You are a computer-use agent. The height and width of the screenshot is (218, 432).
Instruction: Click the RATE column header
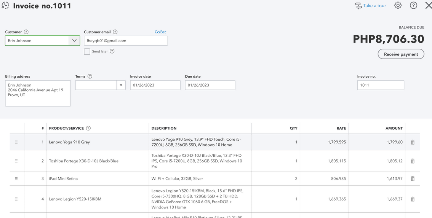tap(341, 128)
